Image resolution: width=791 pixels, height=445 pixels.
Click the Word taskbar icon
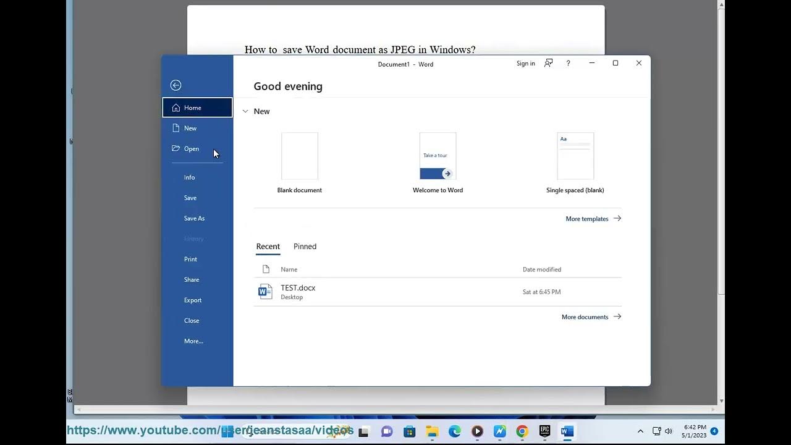tap(567, 431)
